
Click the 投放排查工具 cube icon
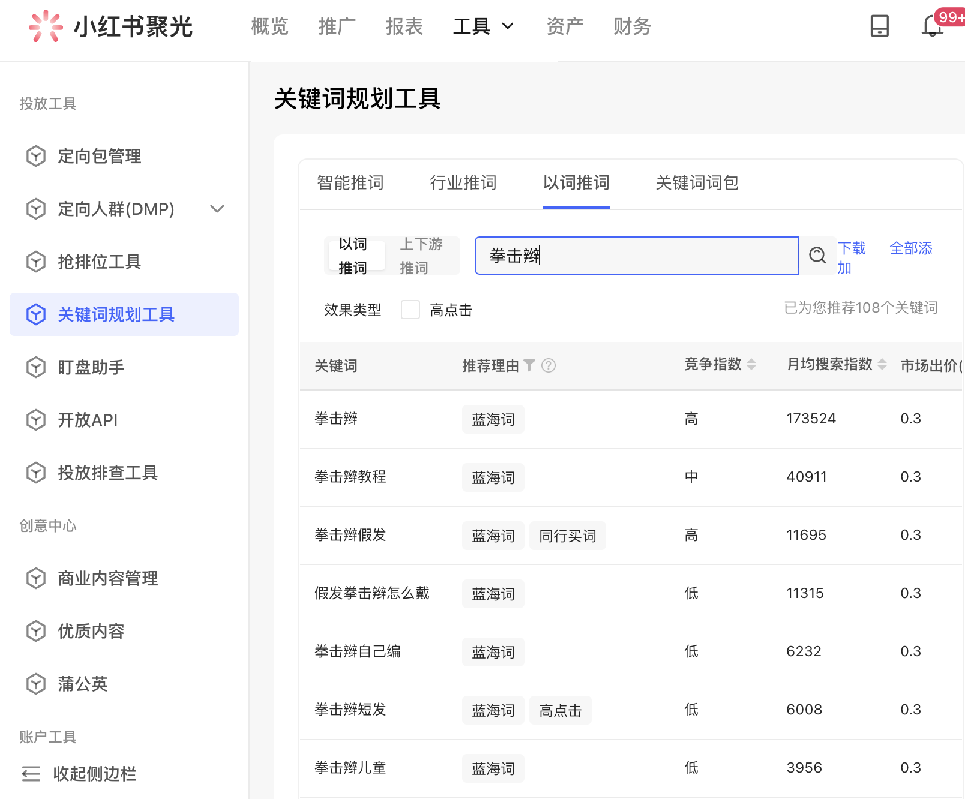point(36,473)
